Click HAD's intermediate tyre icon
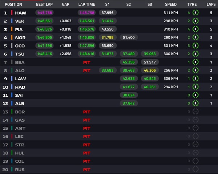 [195, 87]
